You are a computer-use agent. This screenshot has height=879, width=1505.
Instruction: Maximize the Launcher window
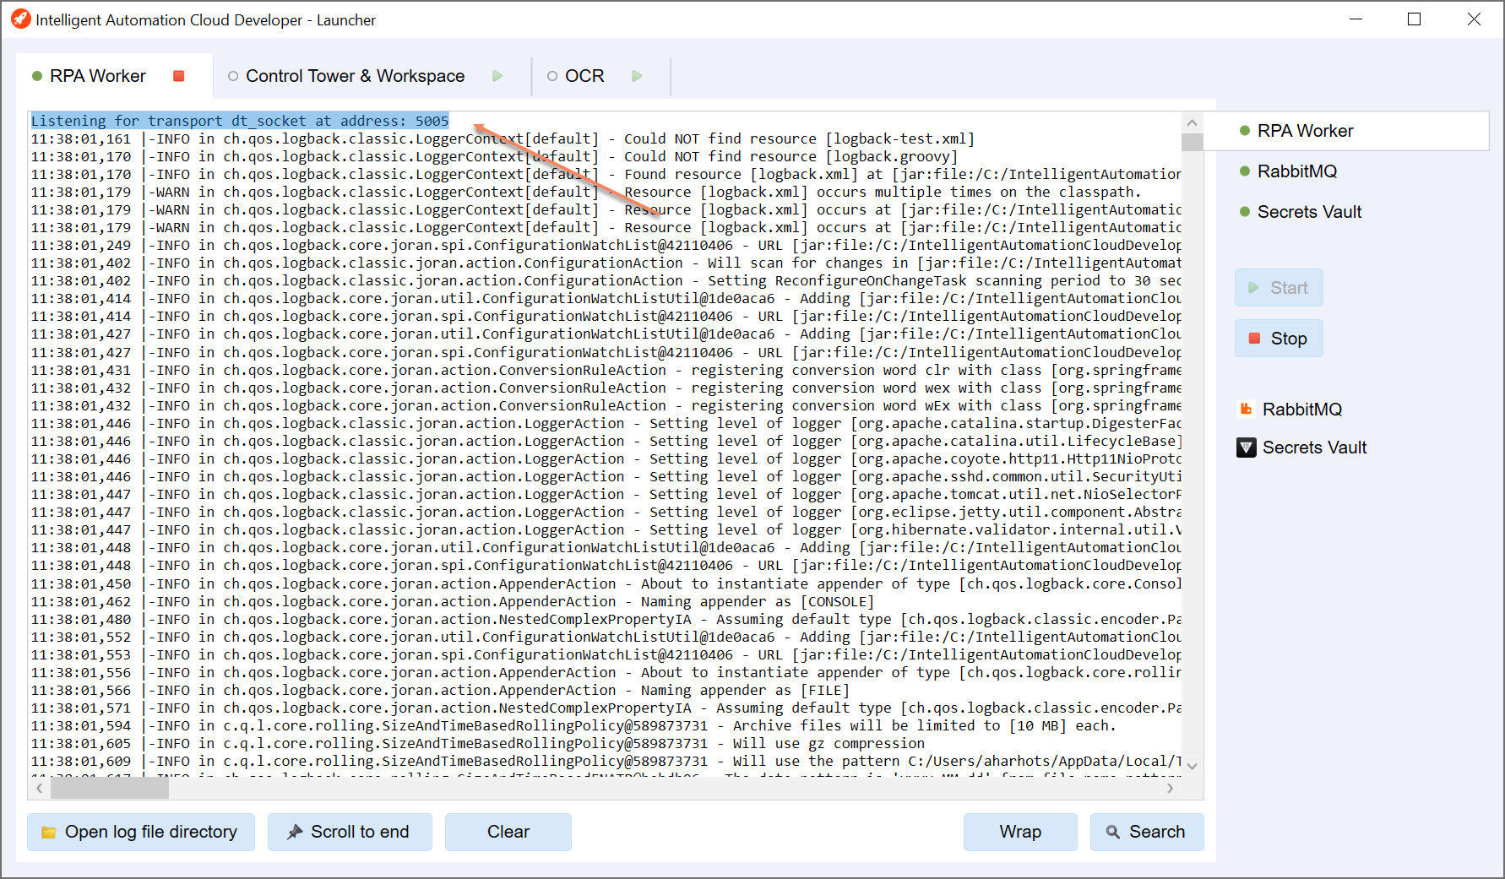coord(1415,19)
